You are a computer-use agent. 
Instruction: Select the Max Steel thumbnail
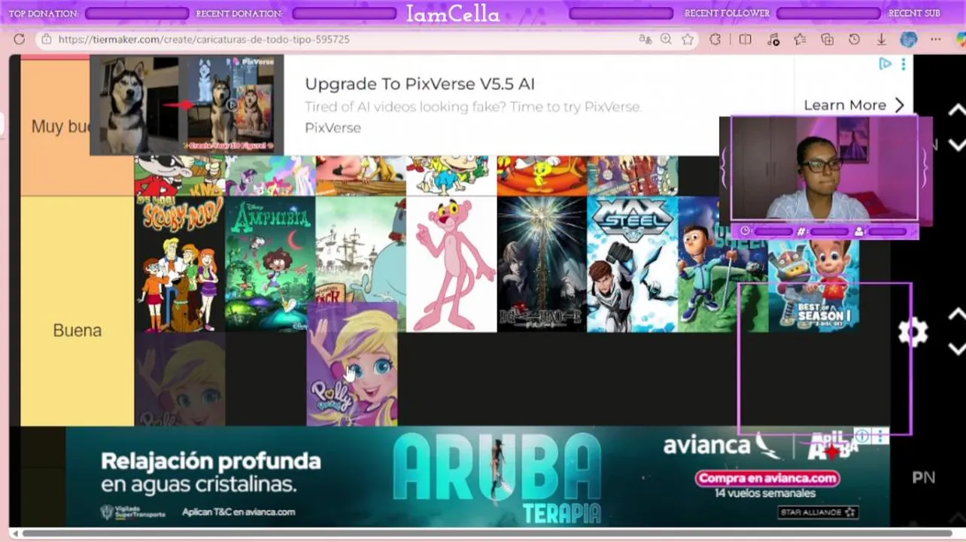[x=632, y=264]
